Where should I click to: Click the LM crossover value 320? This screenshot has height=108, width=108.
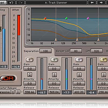coord(96,51)
